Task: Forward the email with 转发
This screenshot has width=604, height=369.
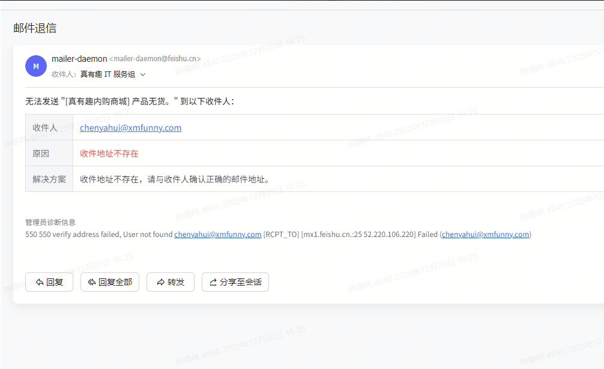Action: (x=171, y=282)
